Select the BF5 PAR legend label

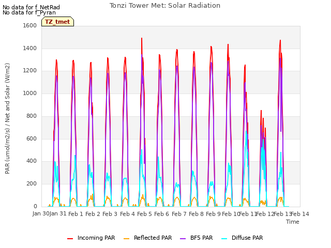pos(201,238)
